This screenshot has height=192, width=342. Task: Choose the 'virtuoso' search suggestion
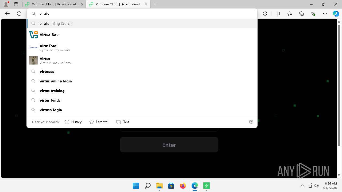pyautogui.click(x=142, y=71)
